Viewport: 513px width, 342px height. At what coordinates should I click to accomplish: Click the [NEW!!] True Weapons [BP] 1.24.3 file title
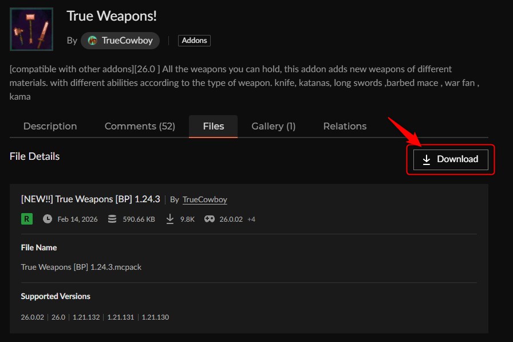[x=90, y=199]
